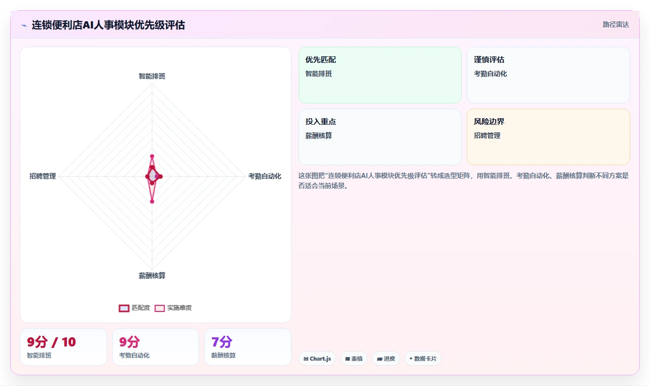Image resolution: width=650 pixels, height=386 pixels.
Task: Click the 路径雷达 label in header
Action: [x=615, y=24]
